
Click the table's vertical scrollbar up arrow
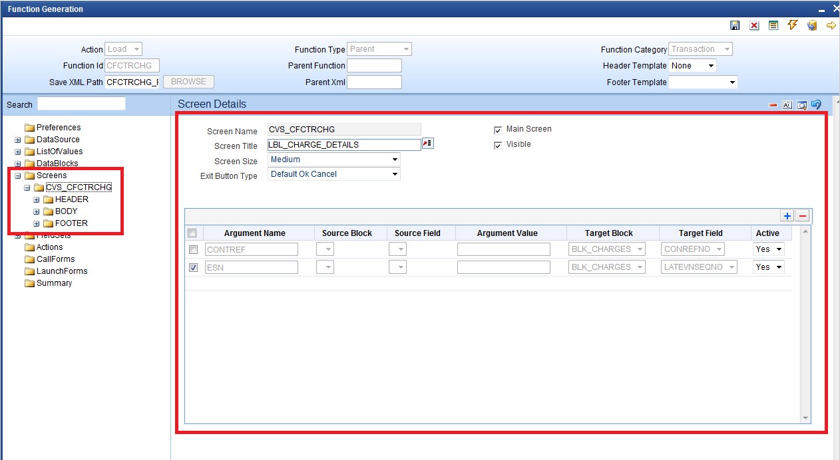pos(805,231)
